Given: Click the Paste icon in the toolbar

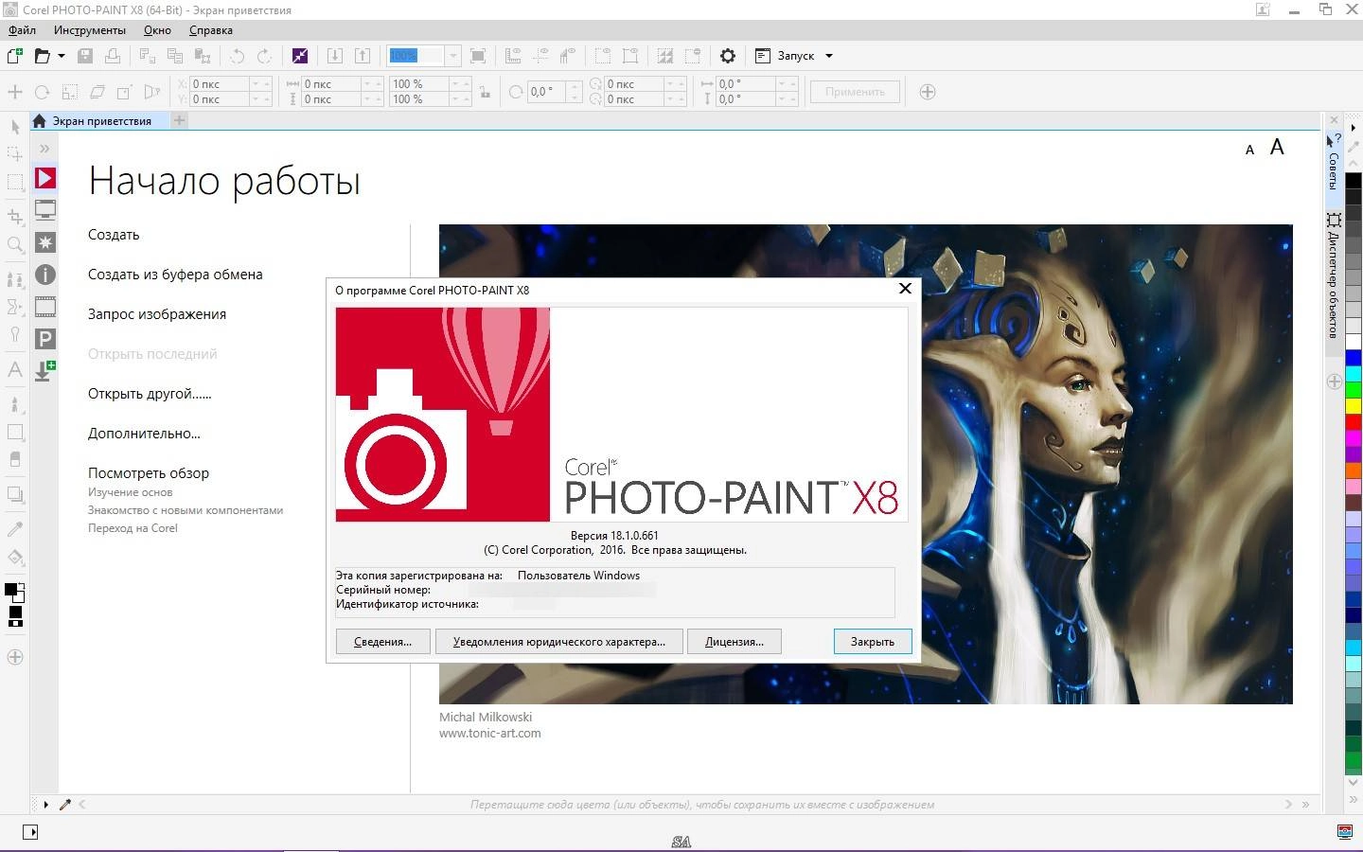Looking at the screenshot, I should (202, 56).
